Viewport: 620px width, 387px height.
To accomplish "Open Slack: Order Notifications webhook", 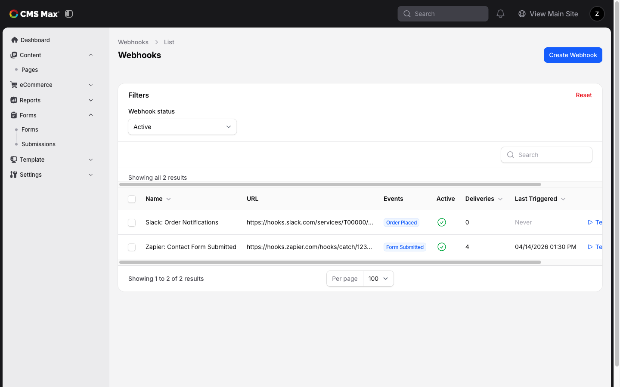I will (182, 222).
